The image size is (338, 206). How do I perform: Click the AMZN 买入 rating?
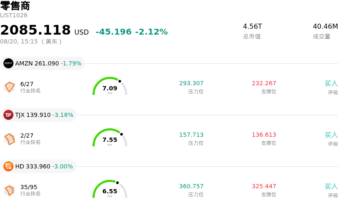(331, 84)
